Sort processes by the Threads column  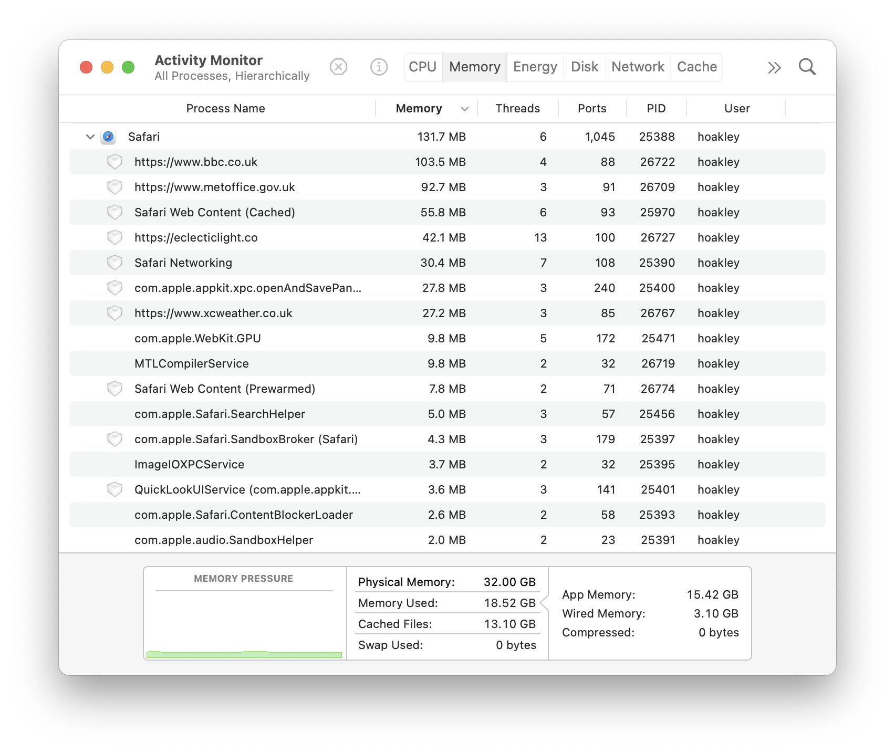click(x=517, y=108)
